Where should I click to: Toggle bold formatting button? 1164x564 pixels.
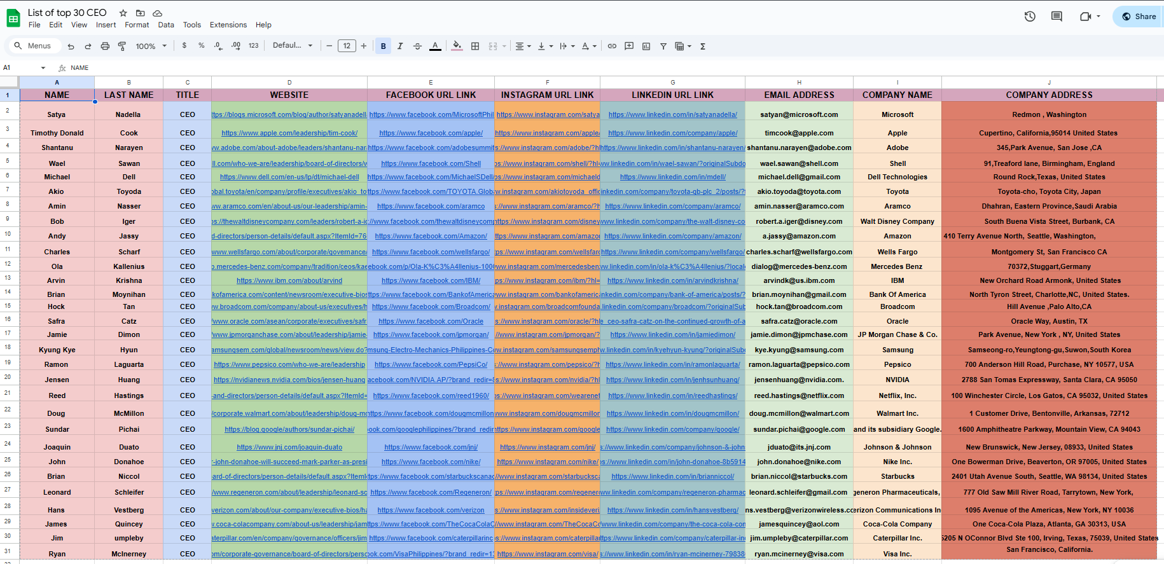click(x=383, y=46)
